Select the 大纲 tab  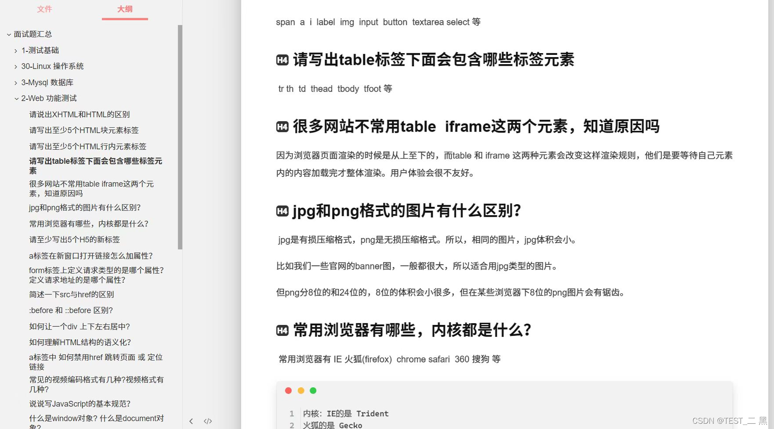click(x=125, y=9)
